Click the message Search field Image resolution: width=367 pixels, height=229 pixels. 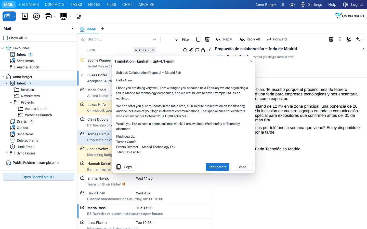(119, 39)
